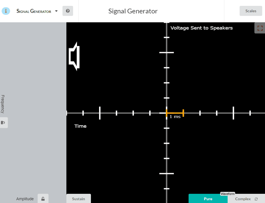Open the Signal Generator tool name menu
265x203 pixels.
[34, 11]
